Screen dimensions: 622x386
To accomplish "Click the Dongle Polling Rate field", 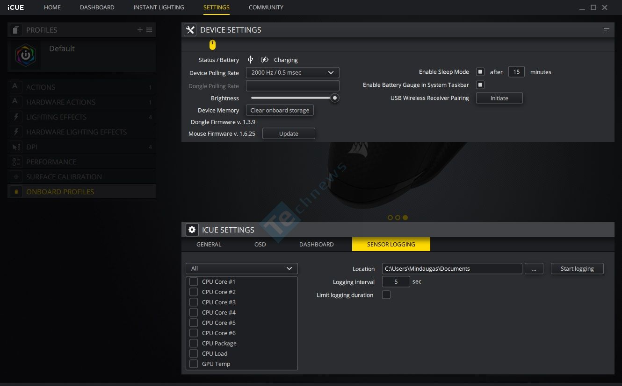I will 292,86.
